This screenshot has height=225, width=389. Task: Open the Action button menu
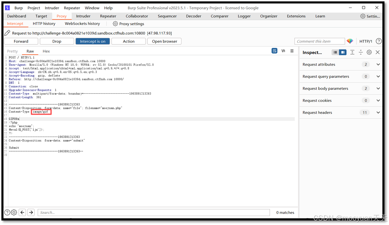click(x=129, y=41)
